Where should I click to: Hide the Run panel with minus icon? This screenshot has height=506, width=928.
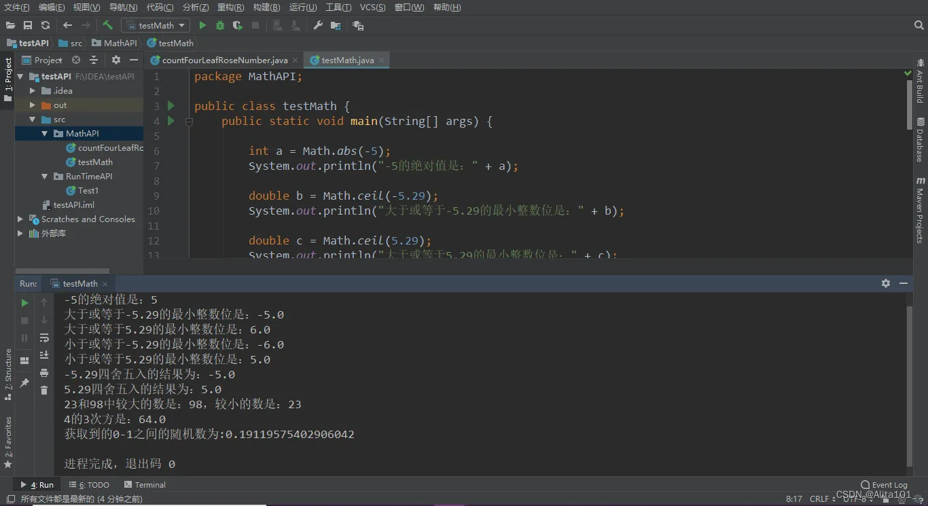tap(904, 283)
